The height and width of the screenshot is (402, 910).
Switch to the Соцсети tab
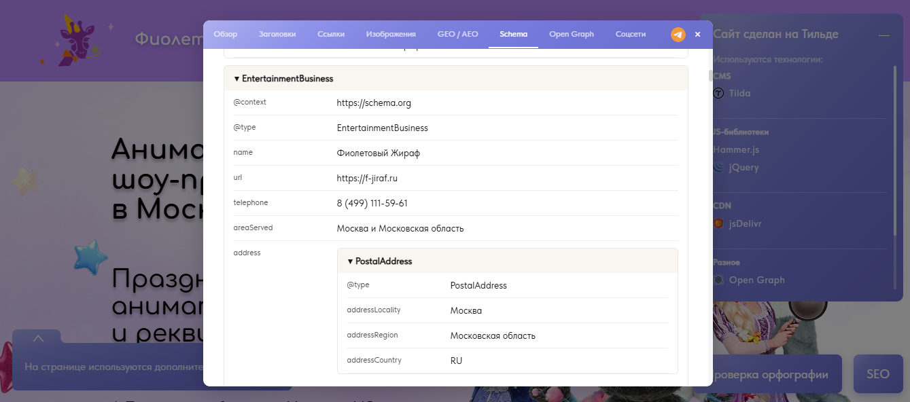point(631,34)
